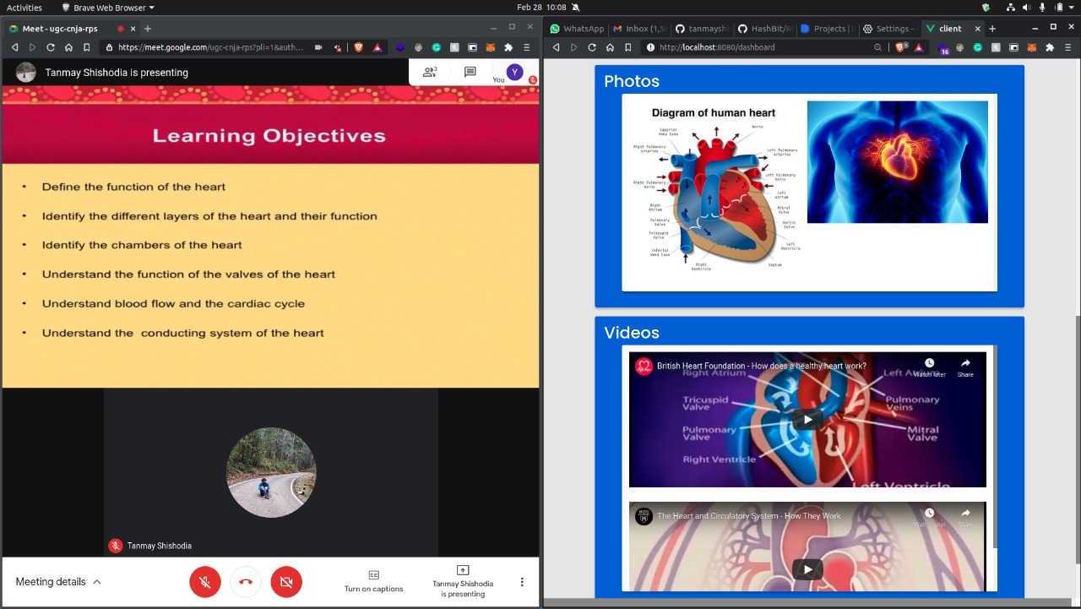
Task: Click localhost:8080/dashboard address bar
Action: 717,47
